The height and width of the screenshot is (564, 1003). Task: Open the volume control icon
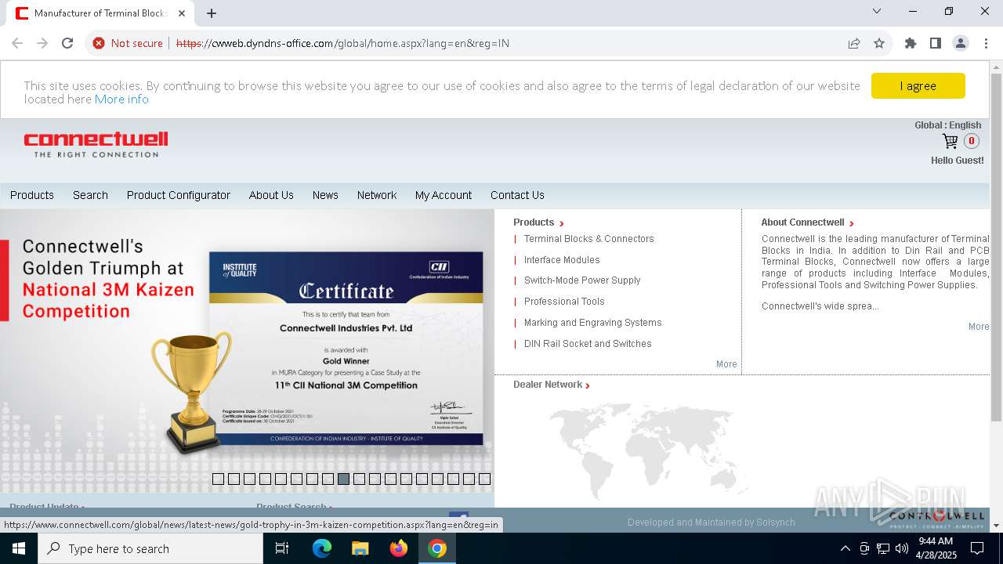(902, 548)
